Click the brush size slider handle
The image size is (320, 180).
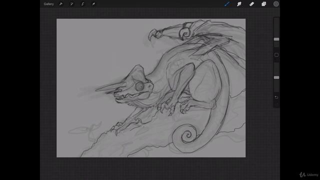pyautogui.click(x=276, y=39)
